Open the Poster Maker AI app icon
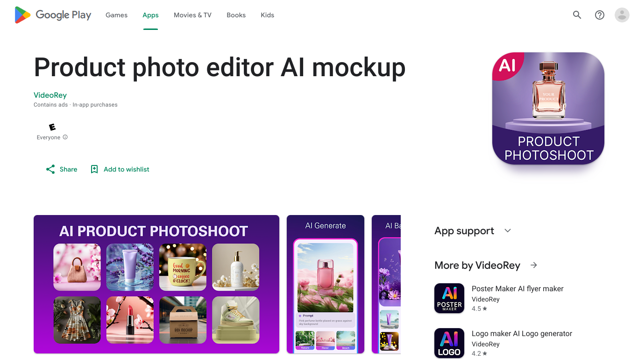 pos(449,298)
